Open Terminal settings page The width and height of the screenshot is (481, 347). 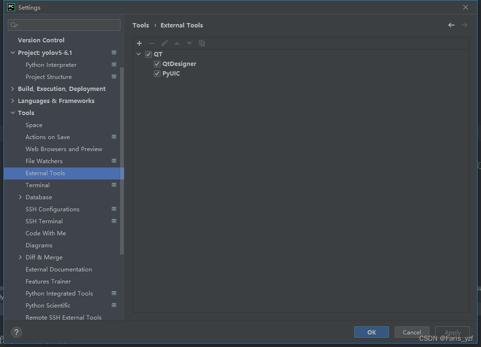click(38, 185)
